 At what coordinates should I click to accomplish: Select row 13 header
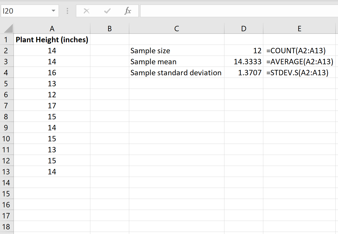[x=6, y=172]
